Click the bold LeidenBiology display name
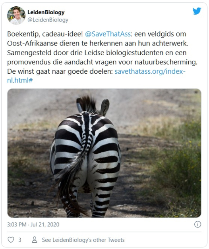Image resolution: width=209 pixels, height=249 pixels. click(46, 12)
